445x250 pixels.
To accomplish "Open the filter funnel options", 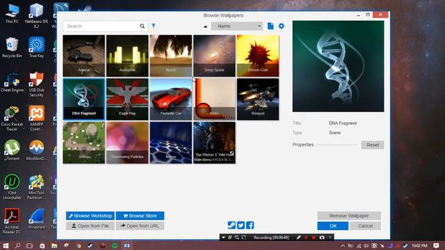I will point(154,26).
